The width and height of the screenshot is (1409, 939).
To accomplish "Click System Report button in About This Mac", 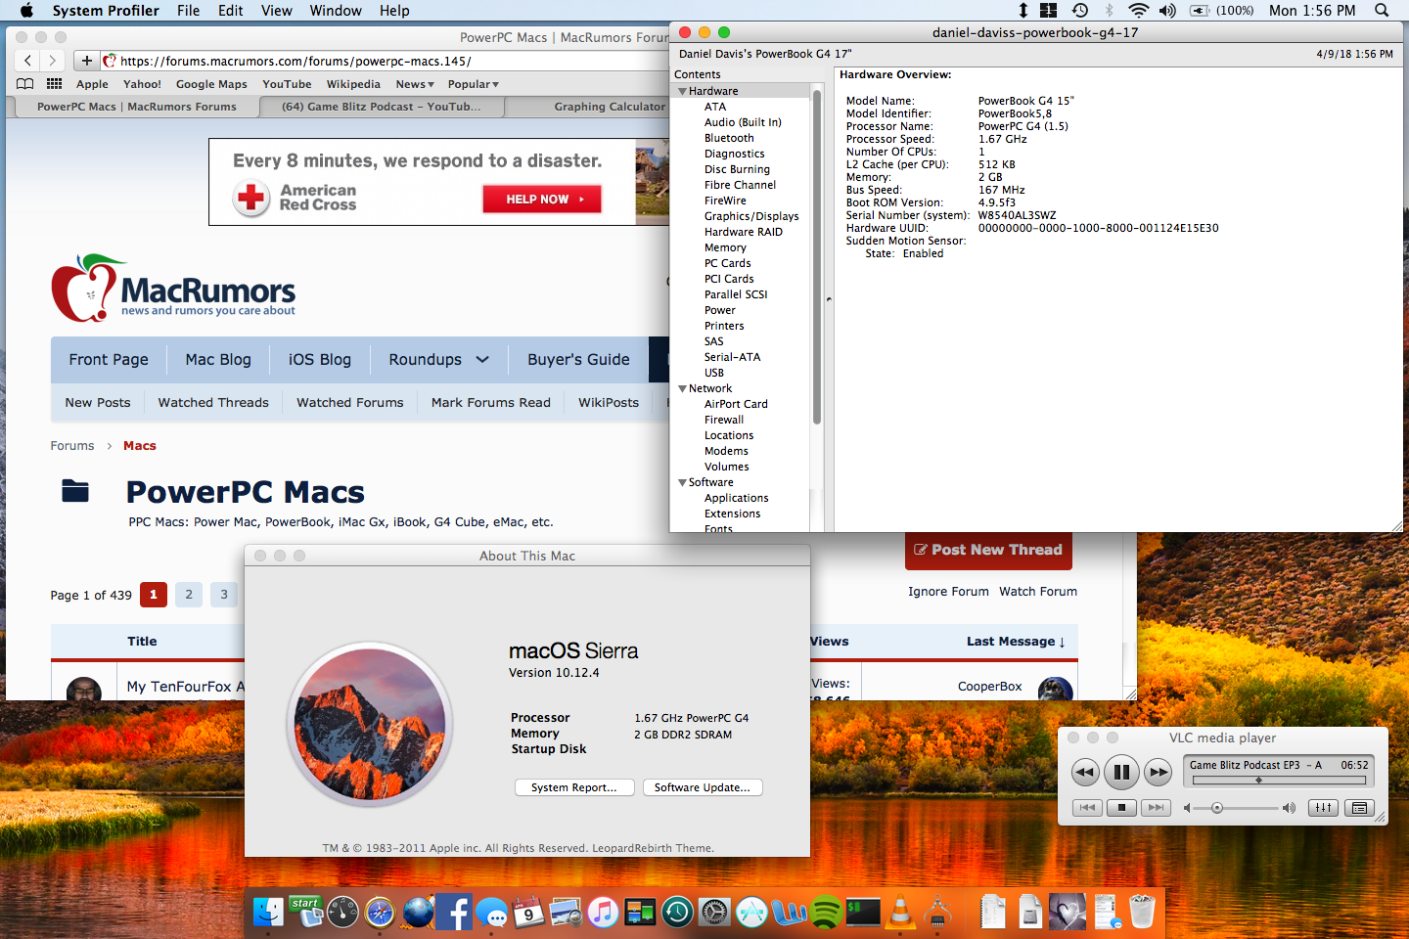I will [574, 787].
